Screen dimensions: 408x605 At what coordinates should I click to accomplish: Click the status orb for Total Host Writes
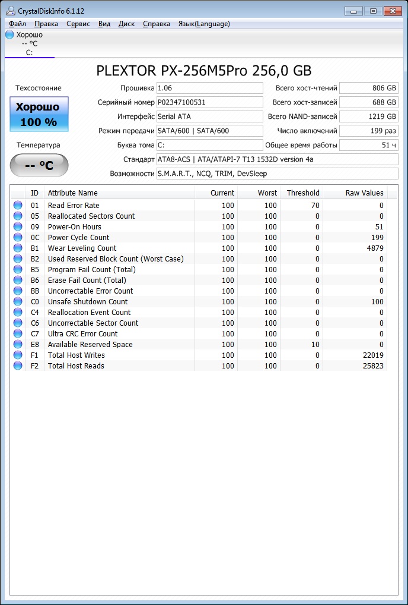point(18,355)
